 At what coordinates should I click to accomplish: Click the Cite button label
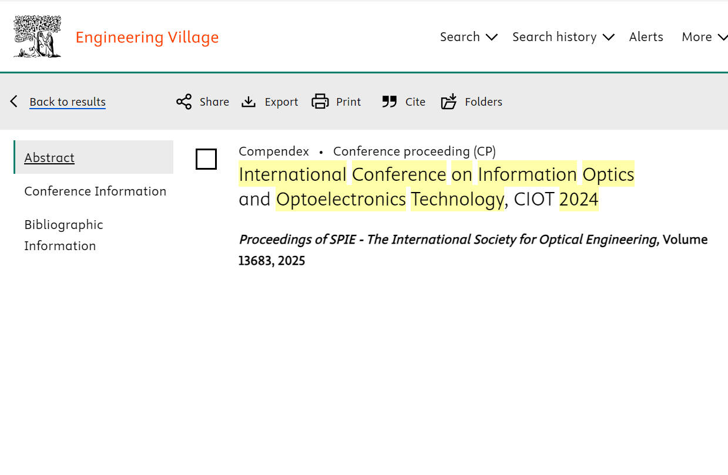click(415, 102)
